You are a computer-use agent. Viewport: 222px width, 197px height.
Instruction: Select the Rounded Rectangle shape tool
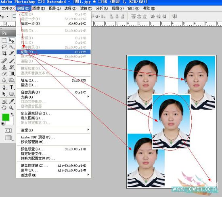click(x=11, y=94)
